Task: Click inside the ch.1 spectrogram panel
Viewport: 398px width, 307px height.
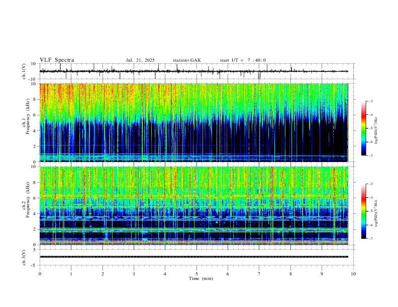Action: tap(193, 122)
